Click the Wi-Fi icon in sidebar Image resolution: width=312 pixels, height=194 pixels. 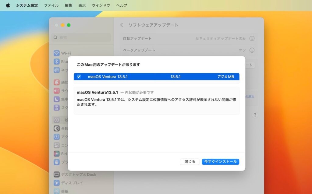tap(57, 53)
